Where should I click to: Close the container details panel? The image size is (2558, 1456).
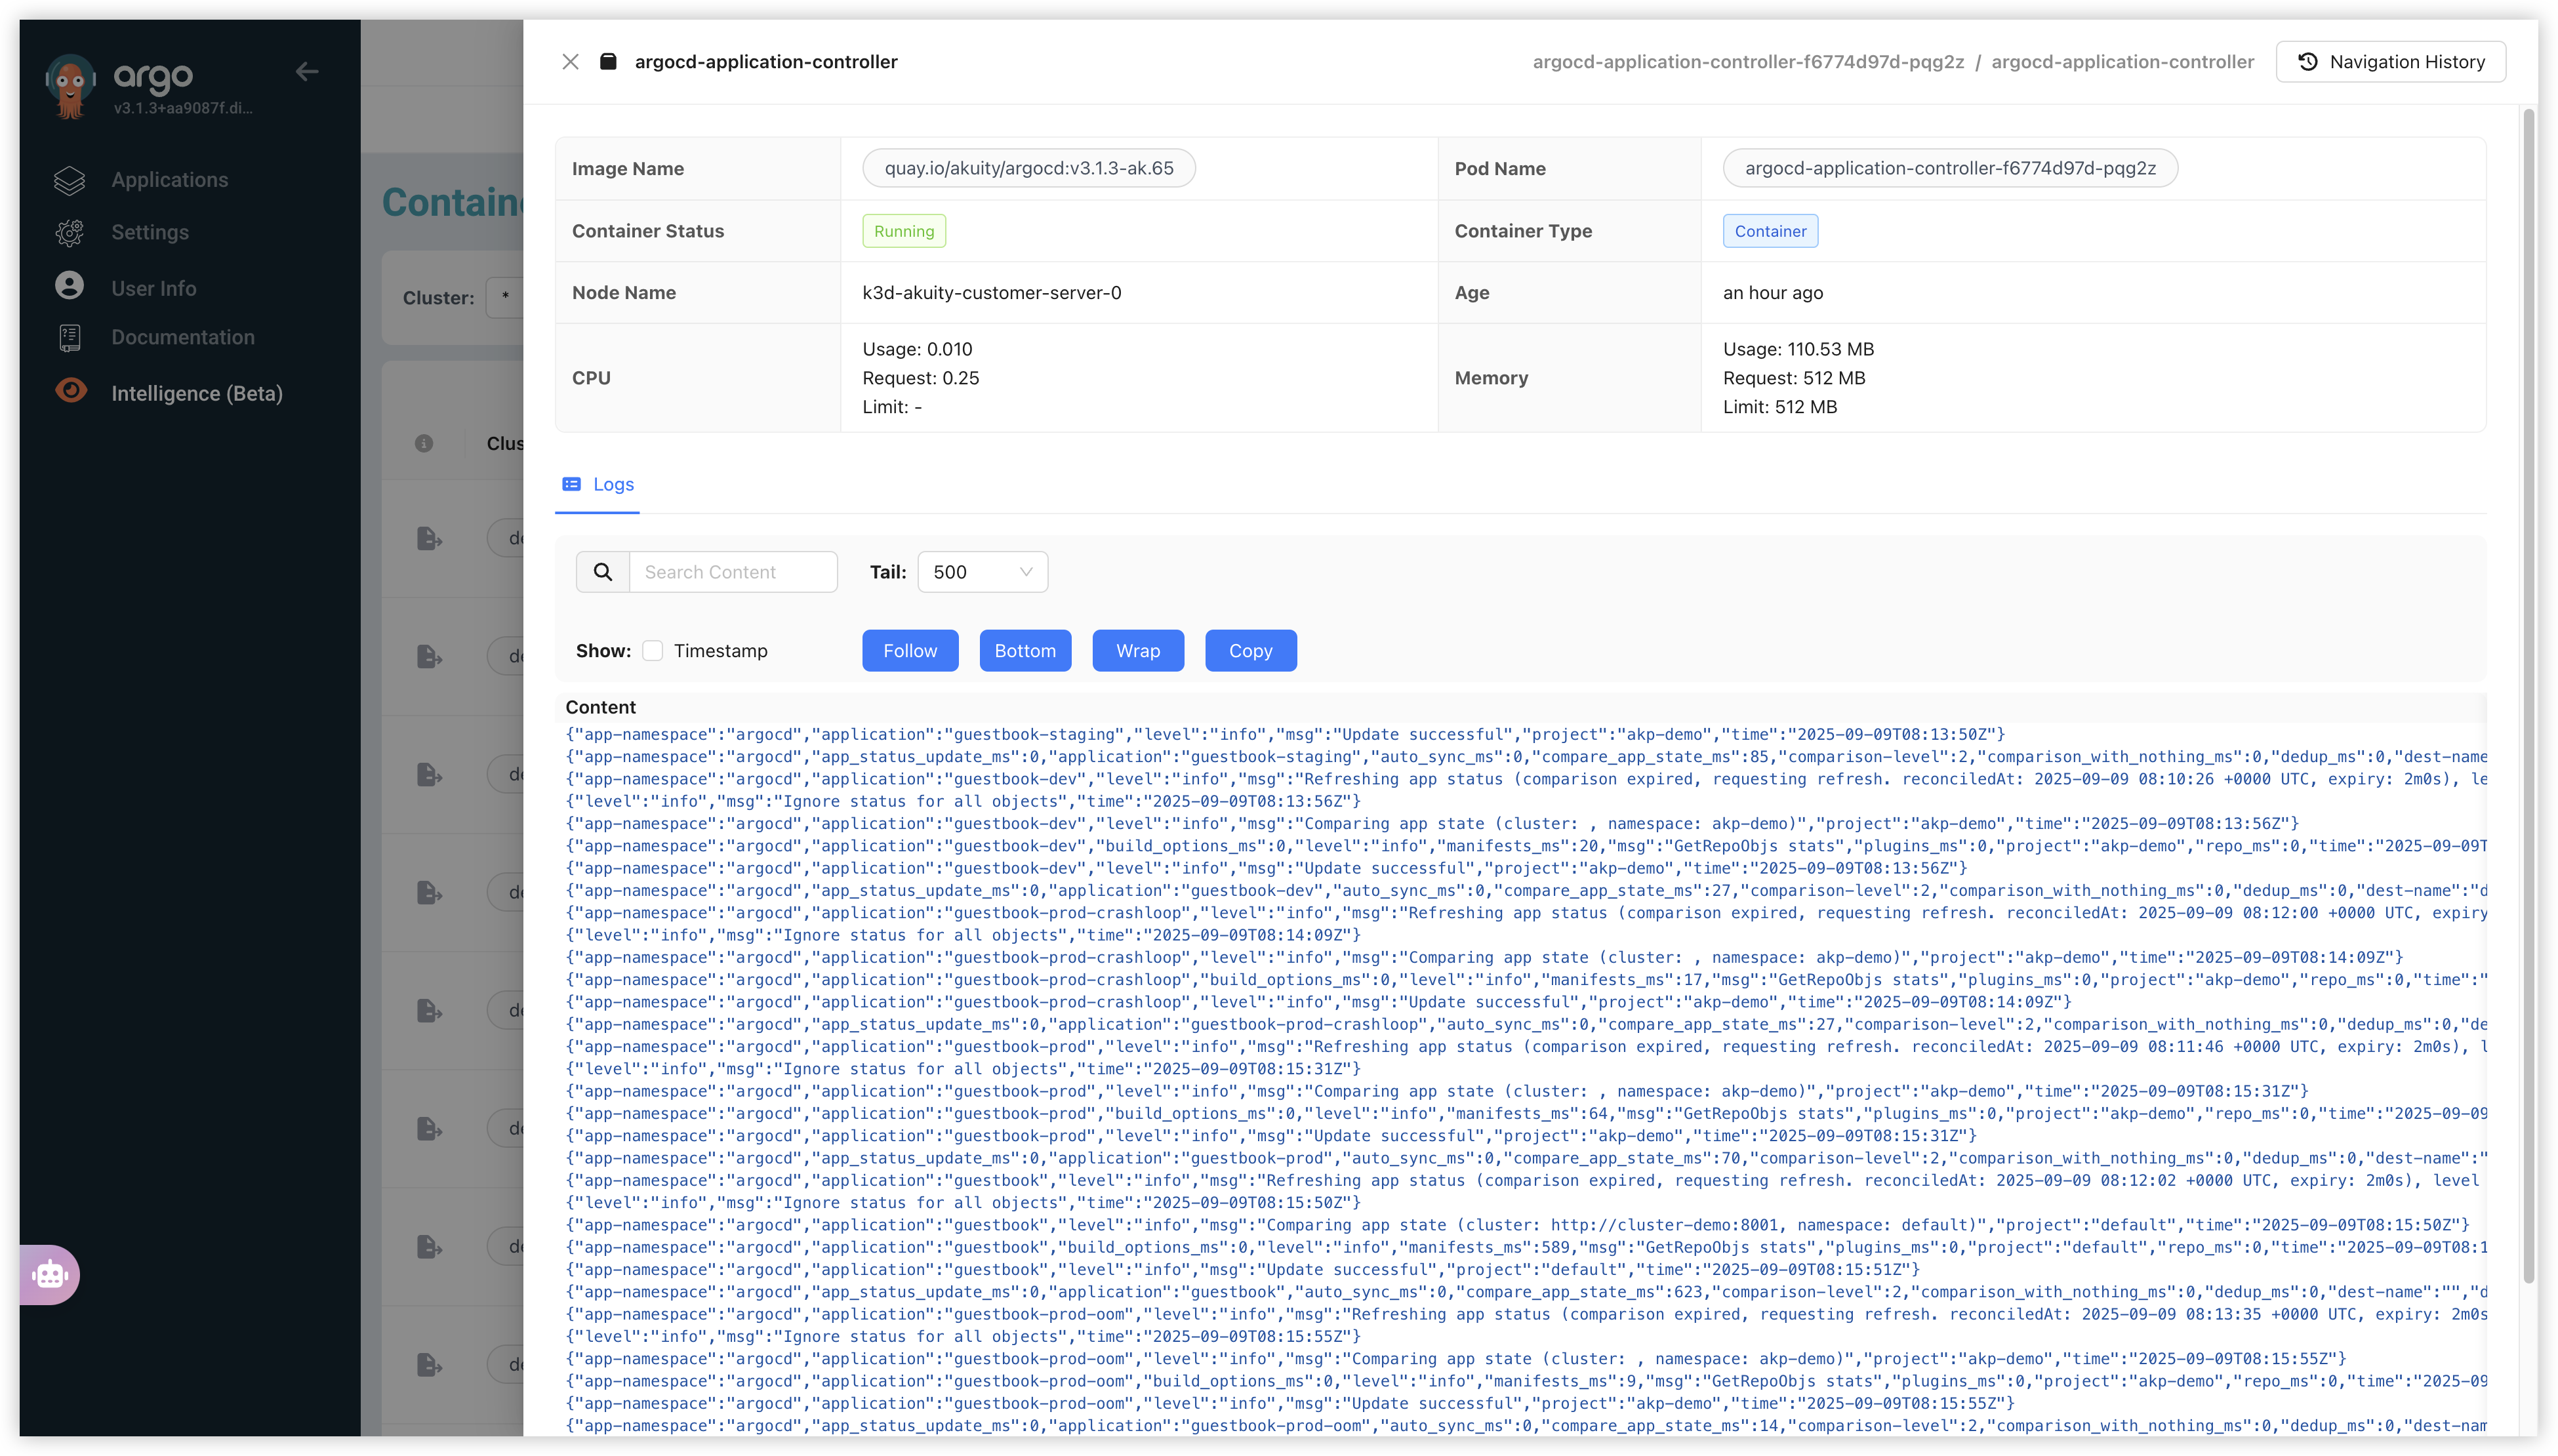570,62
